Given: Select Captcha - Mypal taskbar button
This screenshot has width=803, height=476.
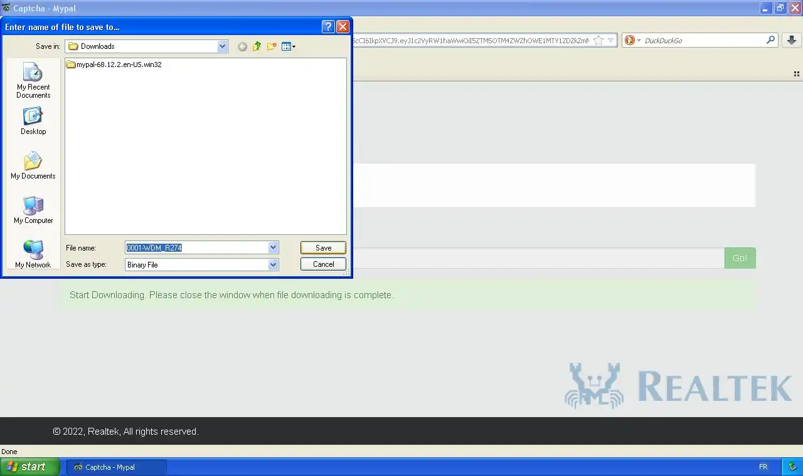Looking at the screenshot, I should tap(117, 467).
